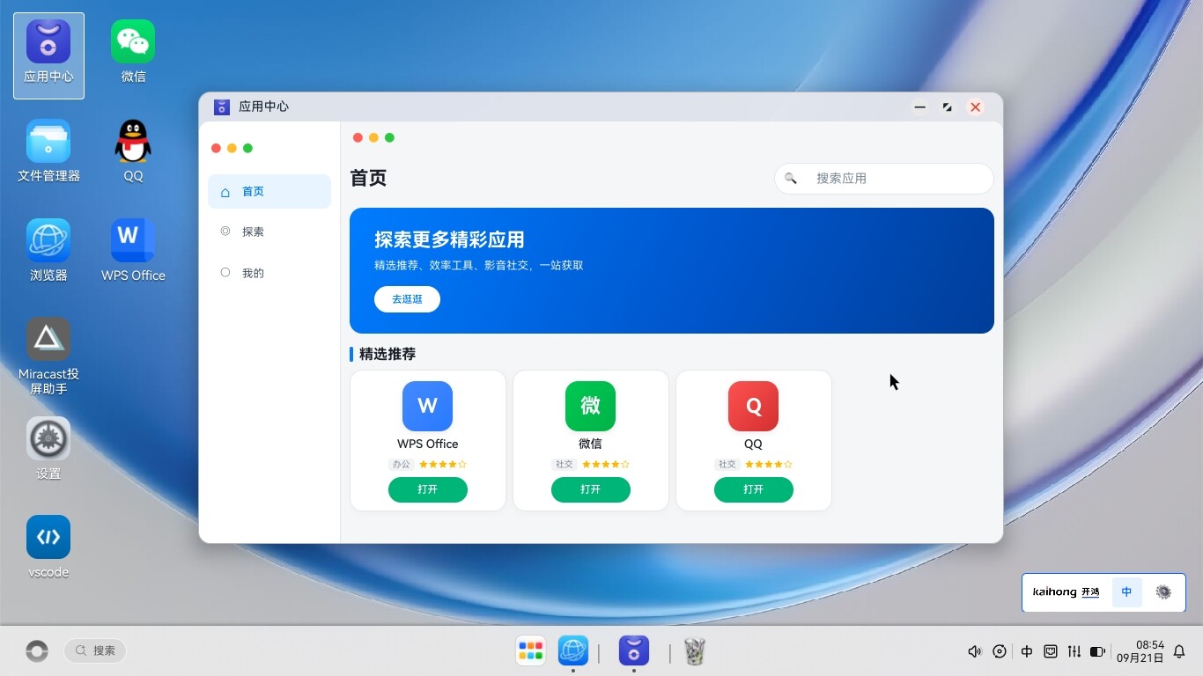Click the keyboard tray icon

click(x=1051, y=652)
